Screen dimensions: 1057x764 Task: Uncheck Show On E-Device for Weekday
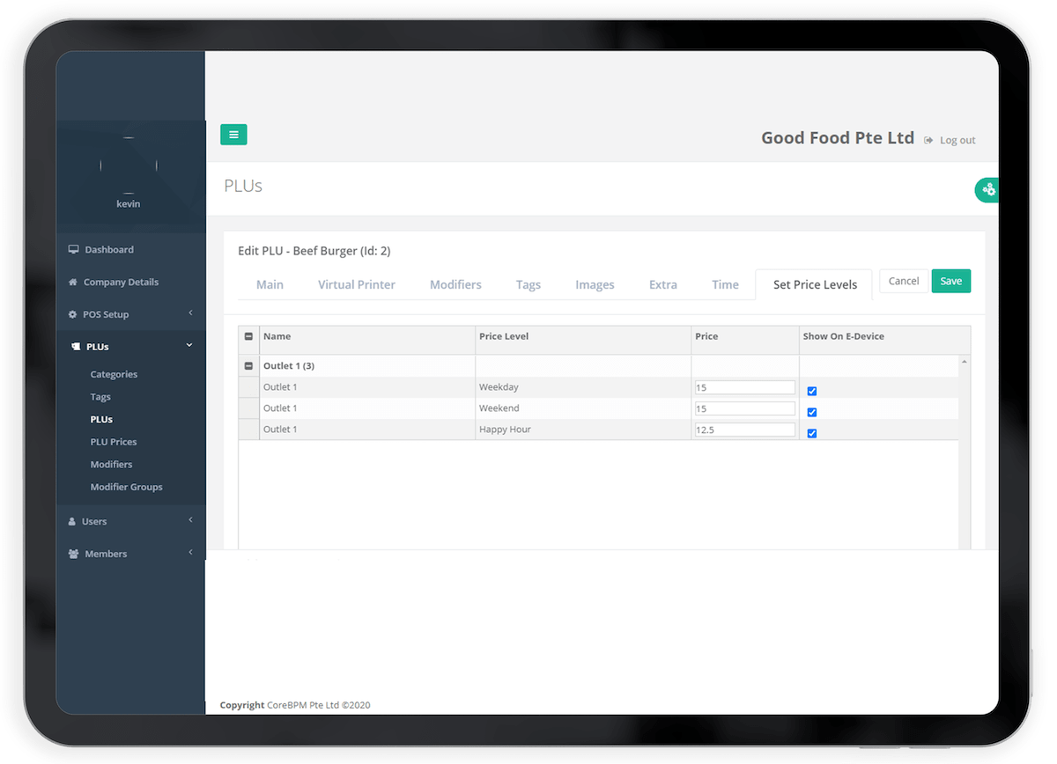coord(812,391)
